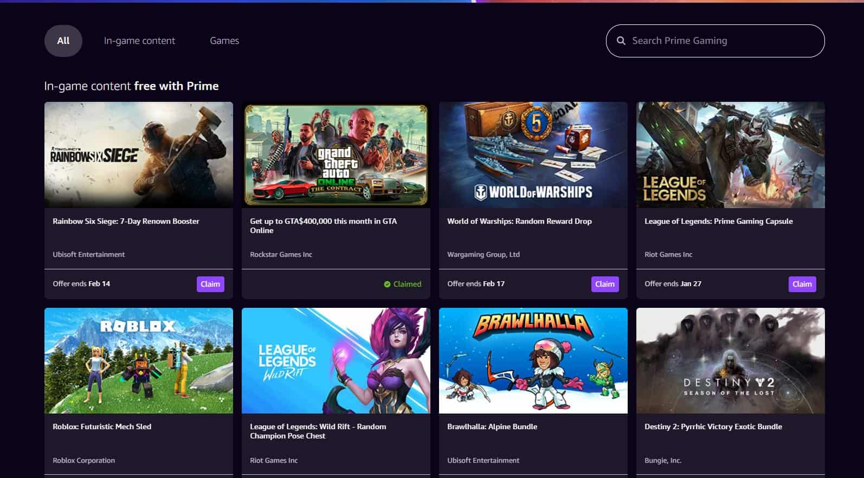Image resolution: width=864 pixels, height=478 pixels.
Task: Click 'Bungie, Inc.' publisher text
Action: (663, 460)
